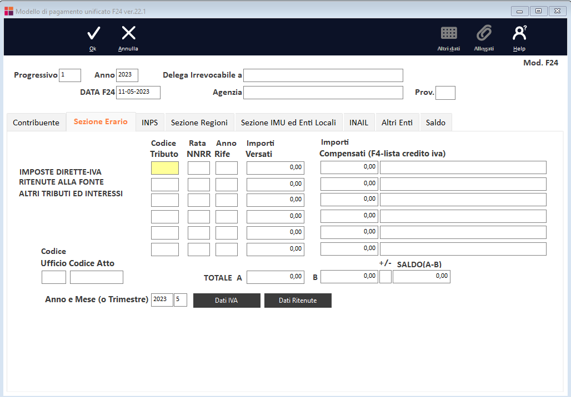The height and width of the screenshot is (397, 571).
Task: Click the Annulla cancel icon
Action: coord(128,34)
